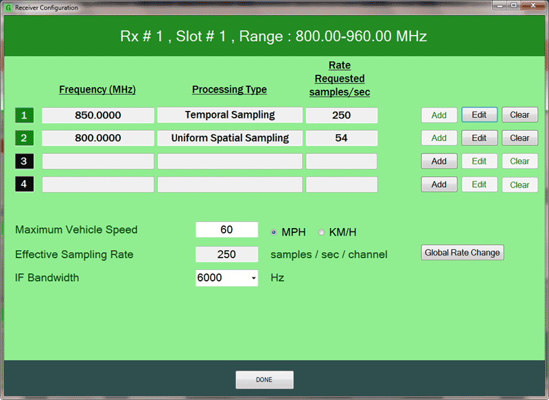Clear the Temporal Sampling channel
This screenshot has height=400, width=549.
coord(519,114)
